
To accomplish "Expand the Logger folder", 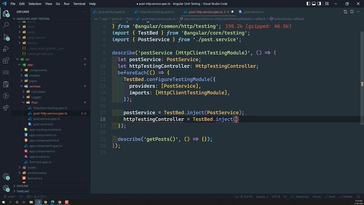I will click(x=36, y=97).
